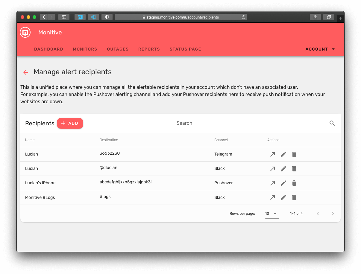Open arrow action for Lucian's iPhone
Screen dimensions: 361x274
(x=272, y=183)
